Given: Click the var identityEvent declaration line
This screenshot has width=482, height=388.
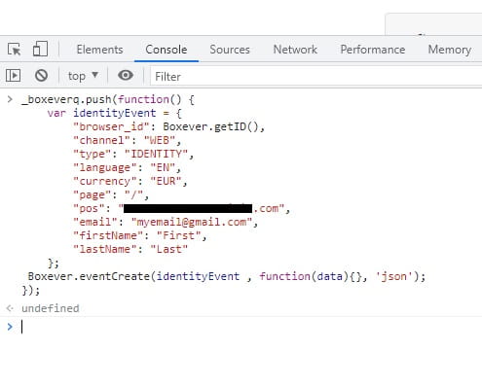Looking at the screenshot, I should 115,113.
